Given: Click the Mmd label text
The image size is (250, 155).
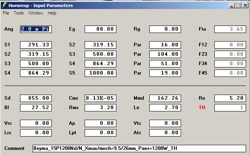Looking at the screenshot, I should [139, 98].
